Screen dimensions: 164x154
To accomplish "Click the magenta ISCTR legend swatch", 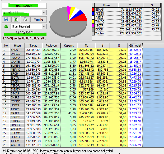I will coord(93,25).
